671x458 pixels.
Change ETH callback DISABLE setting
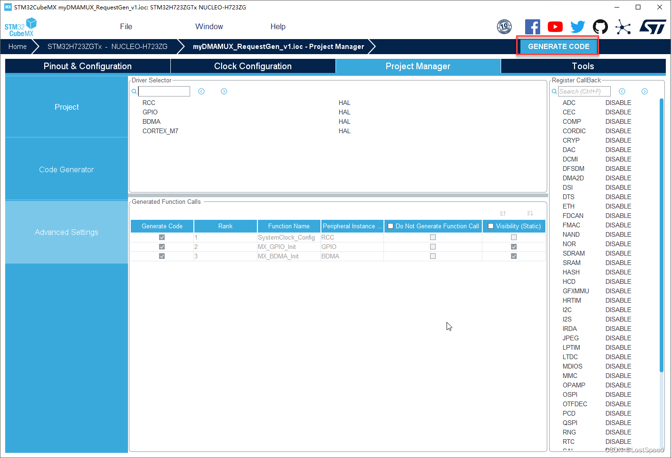pos(618,206)
